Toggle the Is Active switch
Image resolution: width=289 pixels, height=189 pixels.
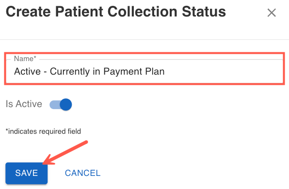coord(61,105)
